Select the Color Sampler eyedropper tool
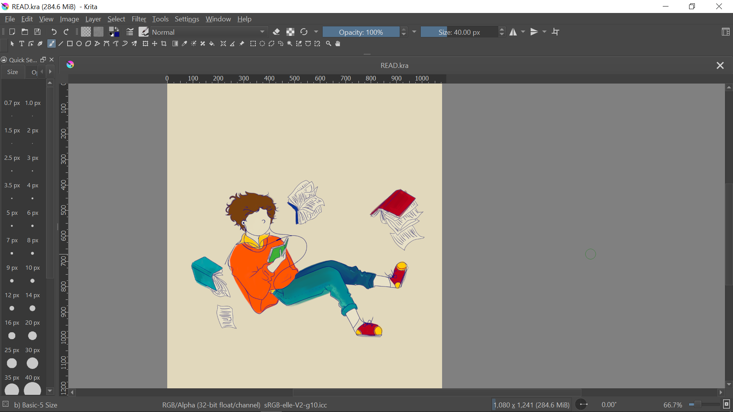Viewport: 733px width, 412px height. point(184,44)
